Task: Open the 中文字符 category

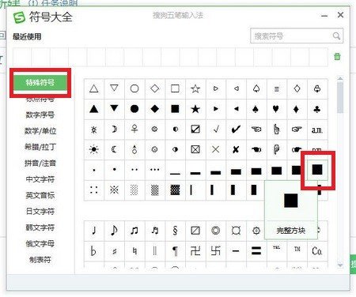Action: click(40, 179)
